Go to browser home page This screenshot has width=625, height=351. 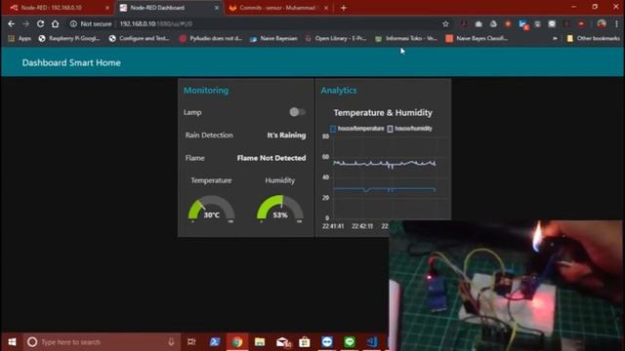[x=55, y=23]
